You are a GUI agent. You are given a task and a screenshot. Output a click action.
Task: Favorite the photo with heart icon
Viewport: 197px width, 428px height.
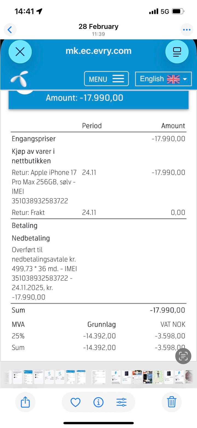(75, 402)
